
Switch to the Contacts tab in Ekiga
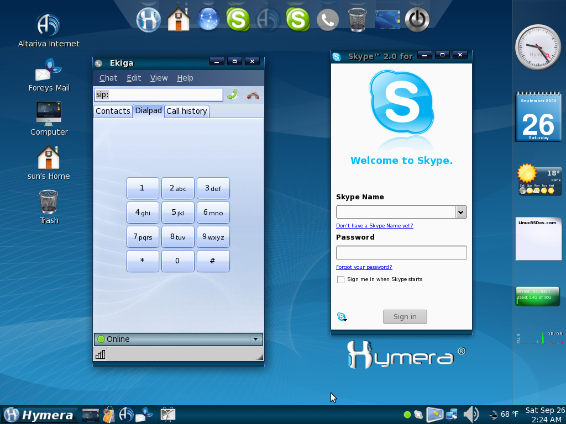click(x=113, y=111)
